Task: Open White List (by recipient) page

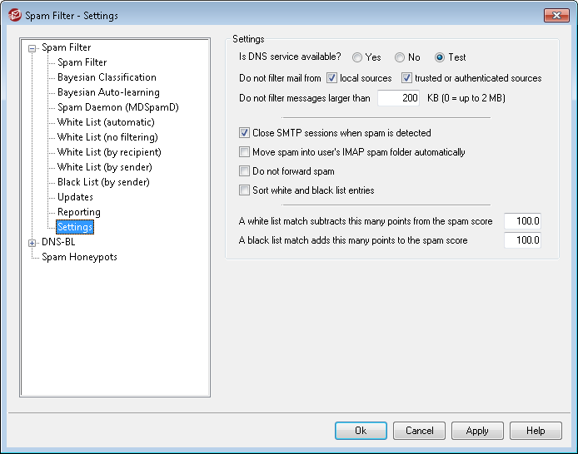Action: [x=109, y=152]
